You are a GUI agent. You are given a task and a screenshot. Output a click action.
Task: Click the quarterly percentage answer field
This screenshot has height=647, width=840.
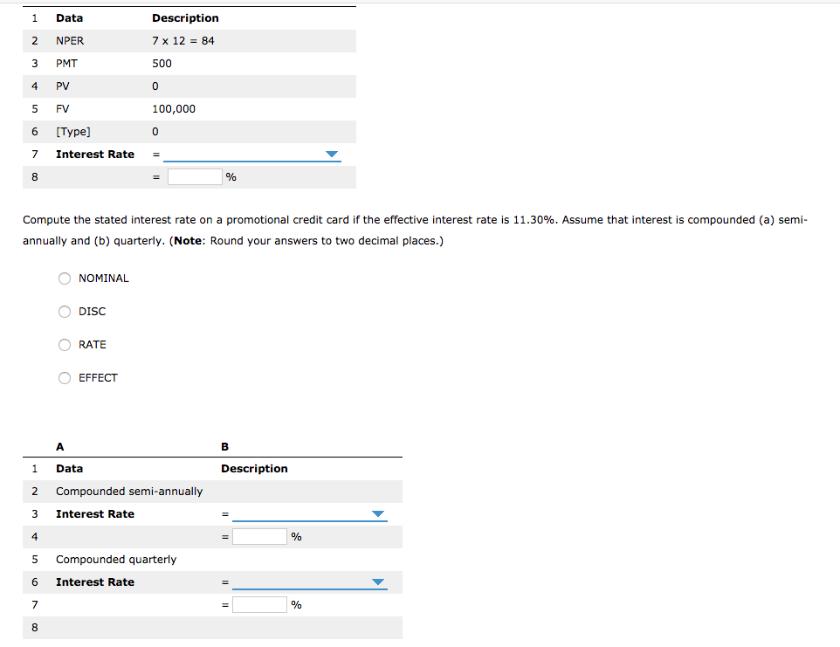click(259, 603)
